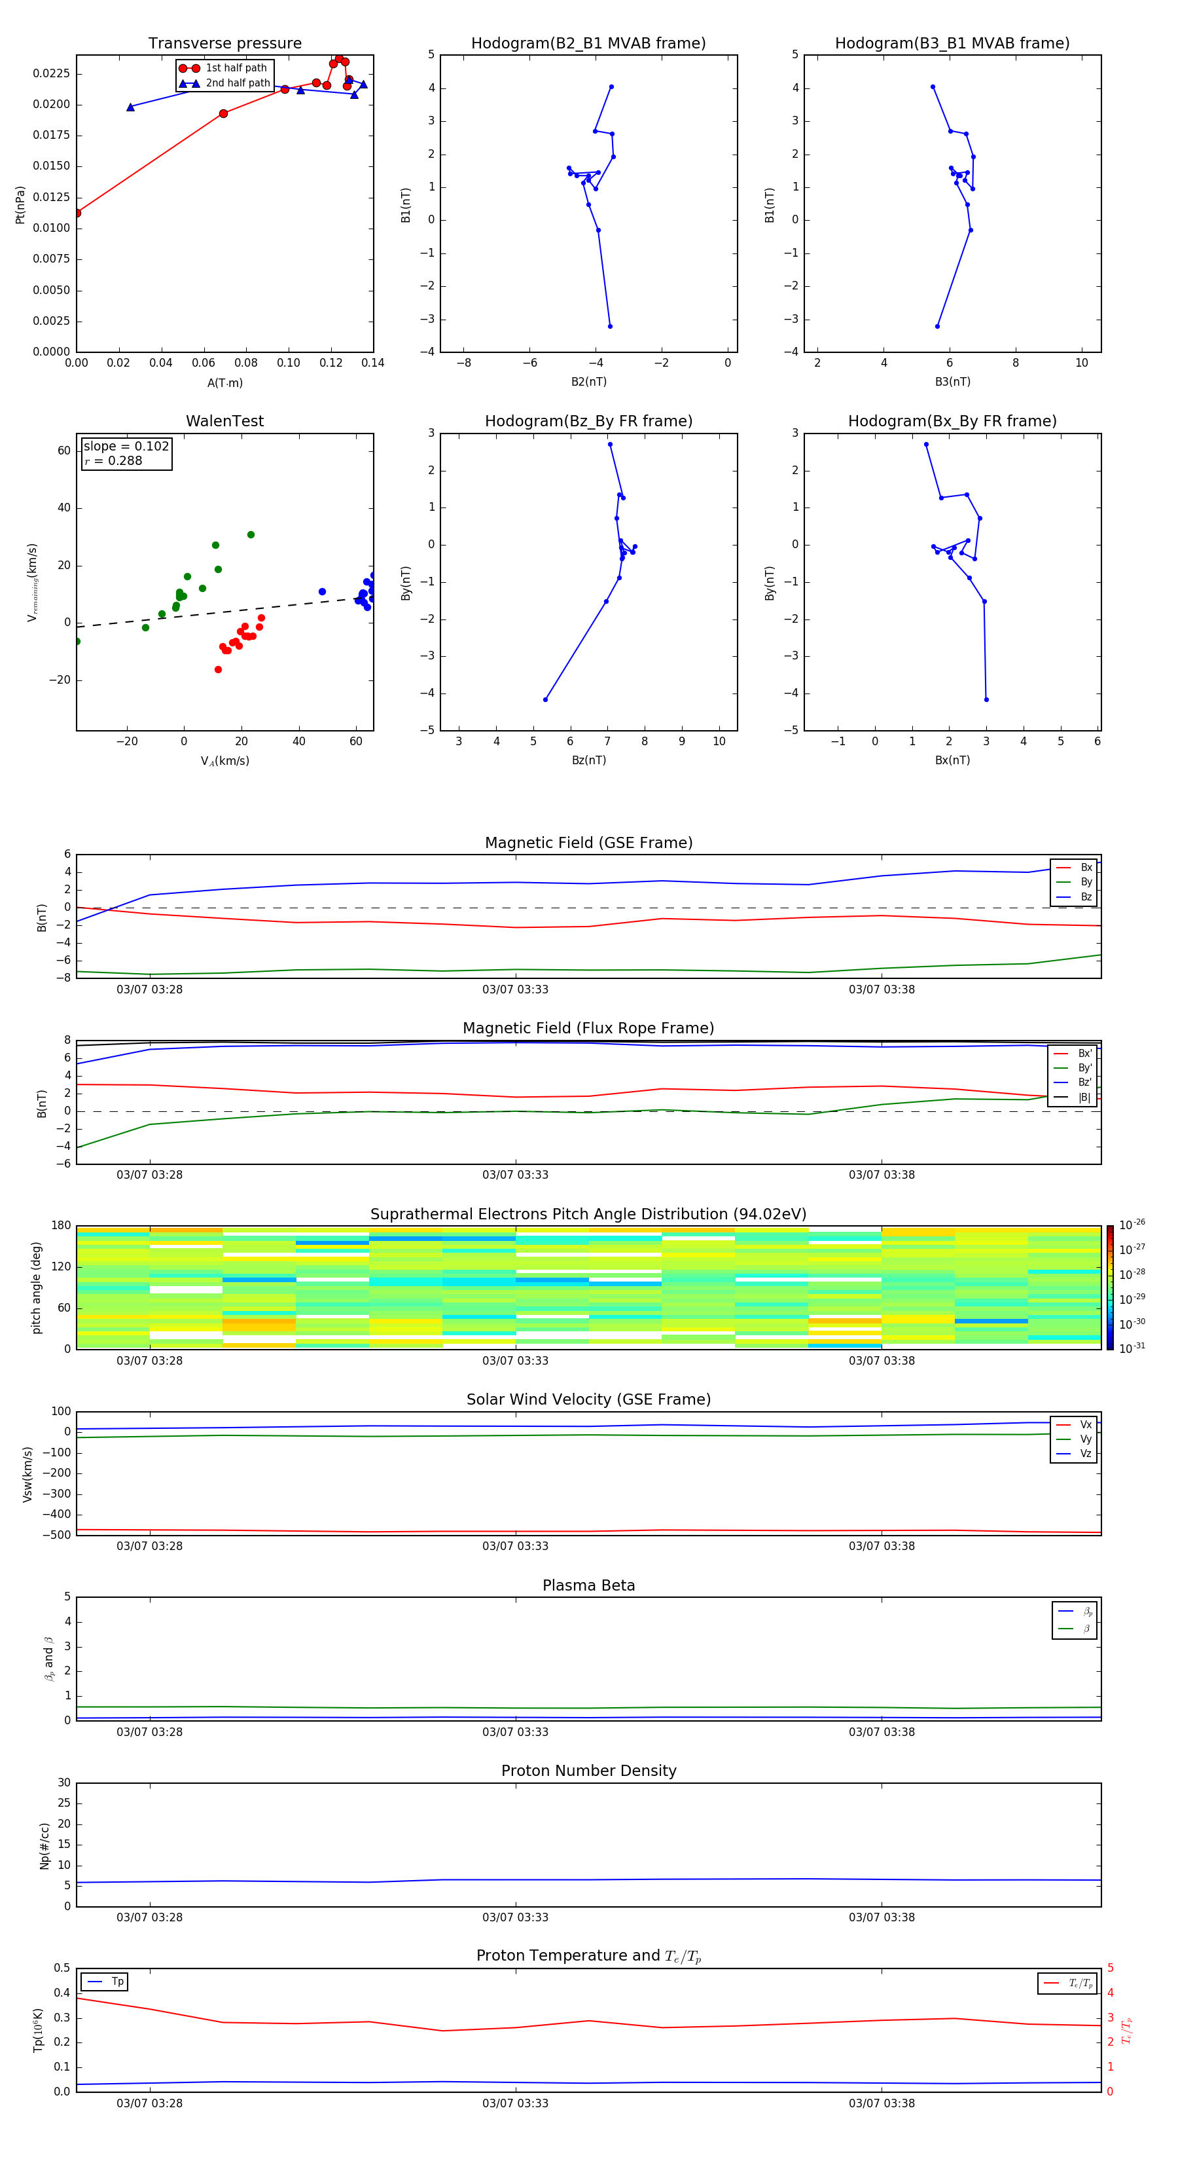Select the "Solar Wind Velocity (GSE Frame)" title
Viewport: 1178px width, 2161px height.
(x=588, y=1400)
